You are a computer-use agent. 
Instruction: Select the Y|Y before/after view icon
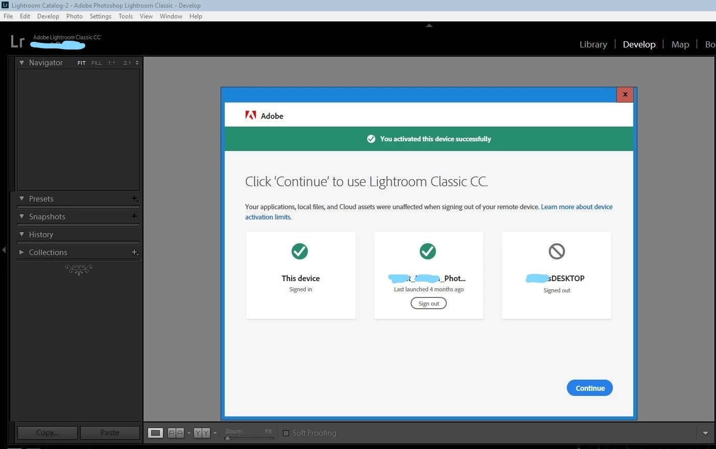202,433
